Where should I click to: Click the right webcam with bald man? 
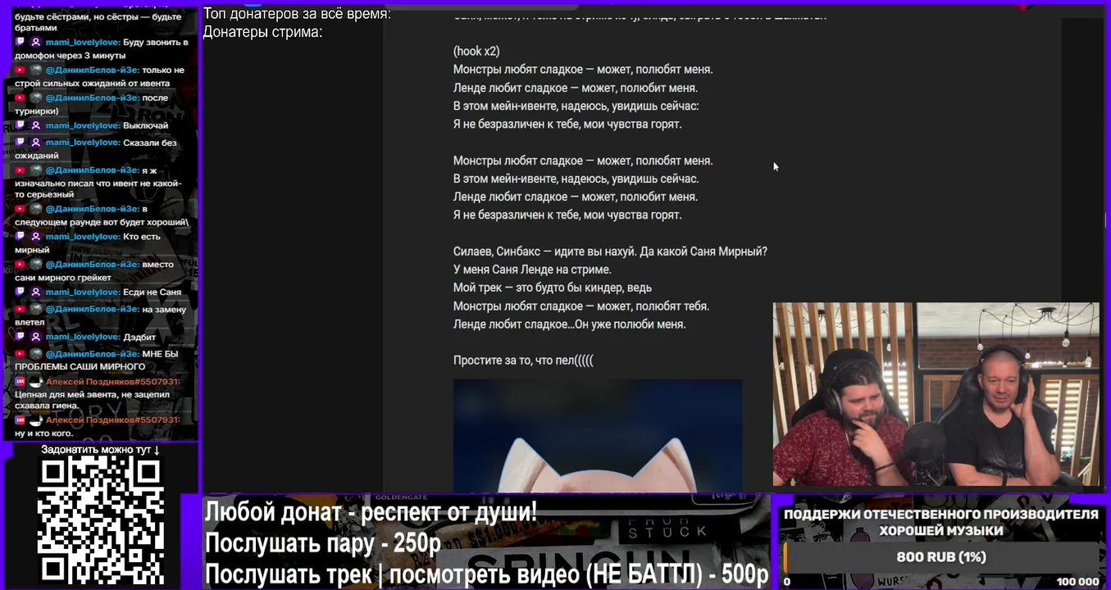pyautogui.click(x=1008, y=394)
